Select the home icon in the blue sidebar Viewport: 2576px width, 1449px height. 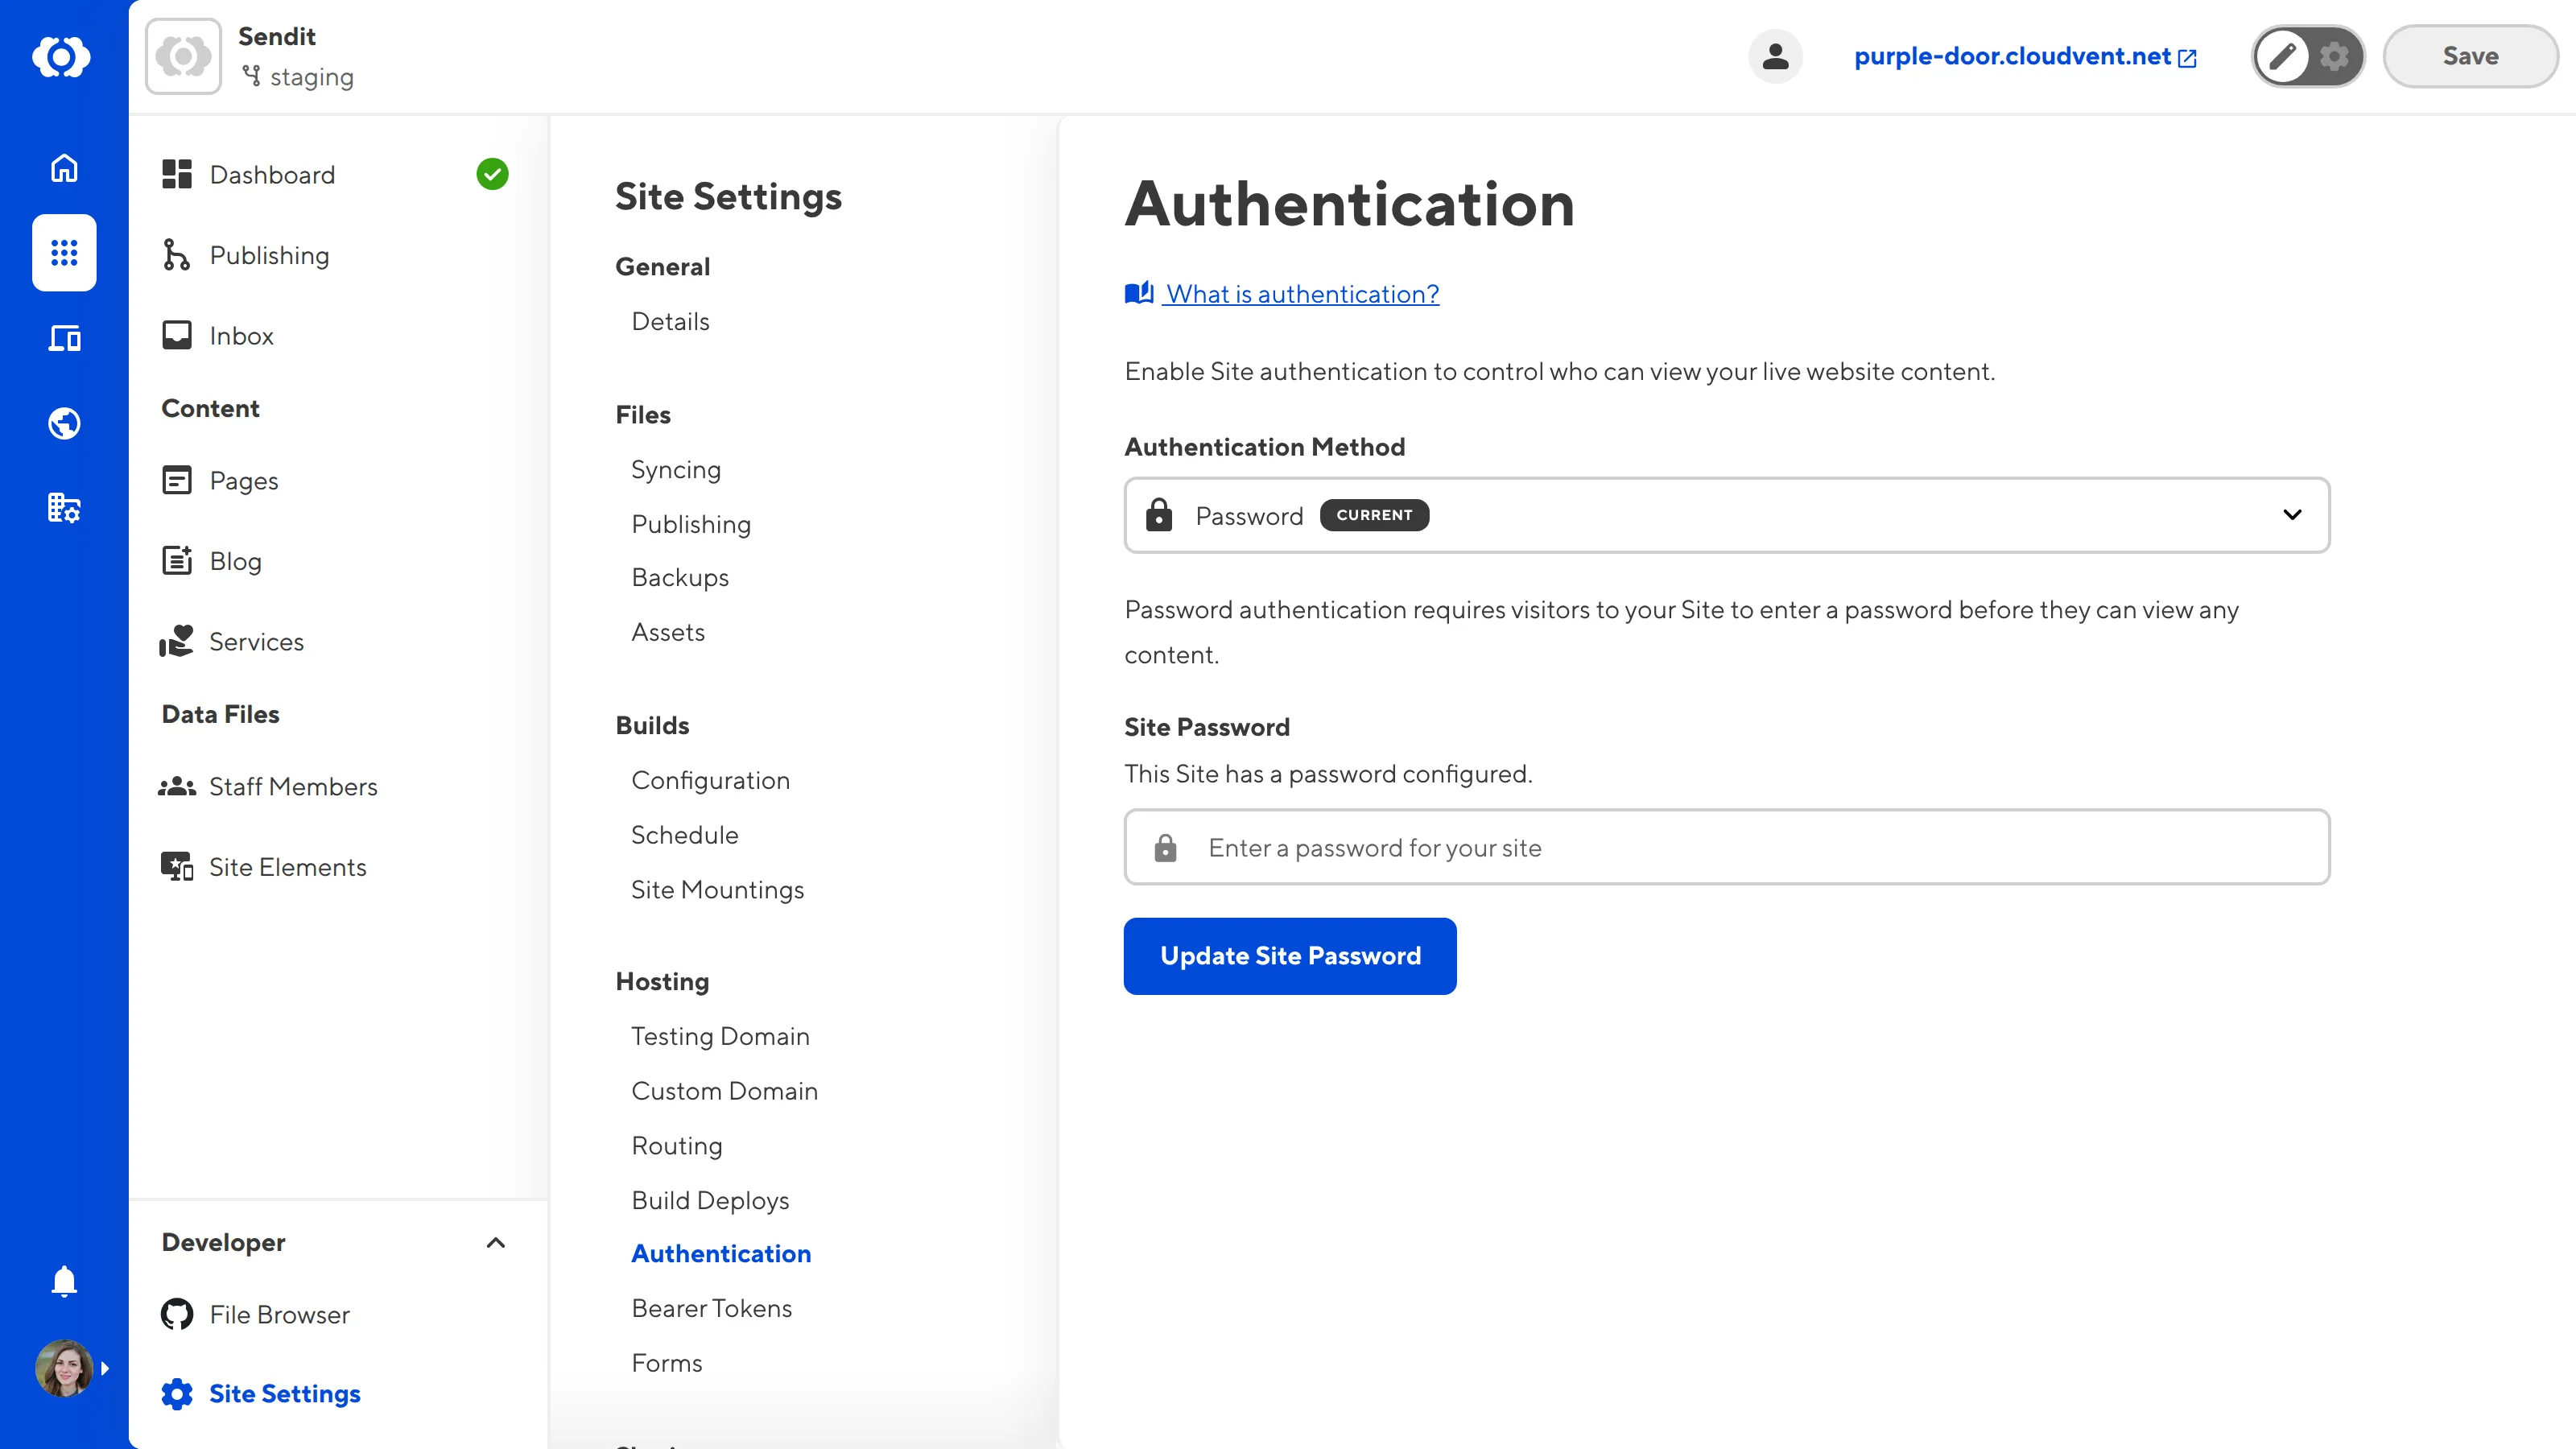tap(63, 168)
